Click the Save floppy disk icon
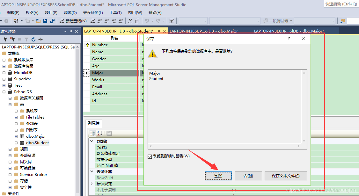 45,21
